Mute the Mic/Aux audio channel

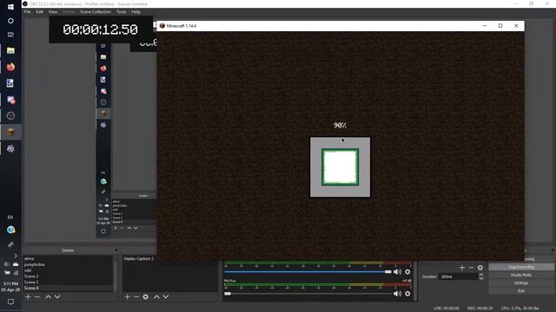pos(397,294)
